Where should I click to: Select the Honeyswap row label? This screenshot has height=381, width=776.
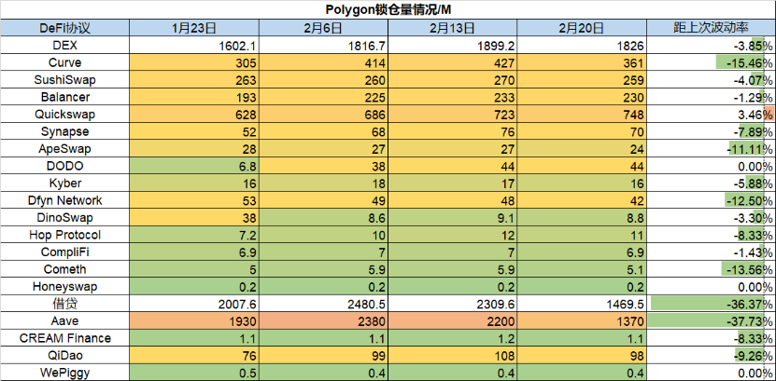tap(64, 286)
